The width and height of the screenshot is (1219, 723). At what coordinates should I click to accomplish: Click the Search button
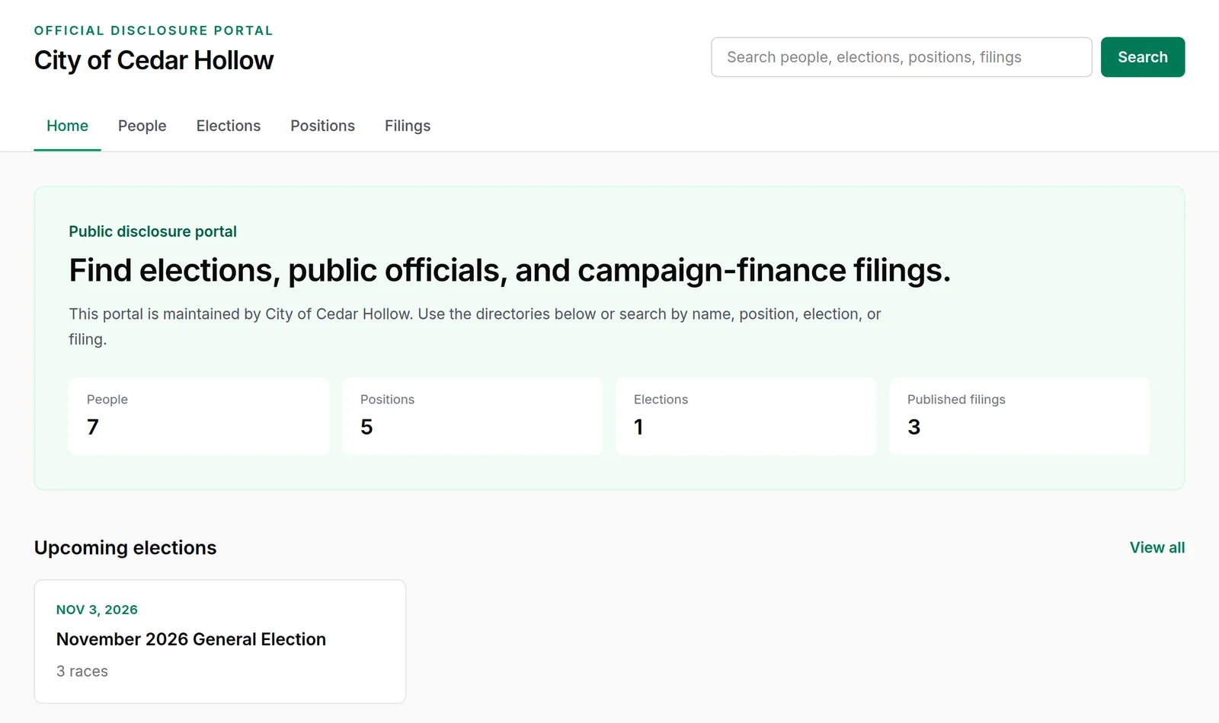(x=1142, y=57)
